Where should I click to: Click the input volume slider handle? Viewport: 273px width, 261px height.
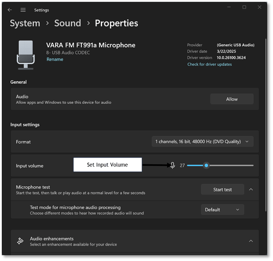tap(206, 165)
